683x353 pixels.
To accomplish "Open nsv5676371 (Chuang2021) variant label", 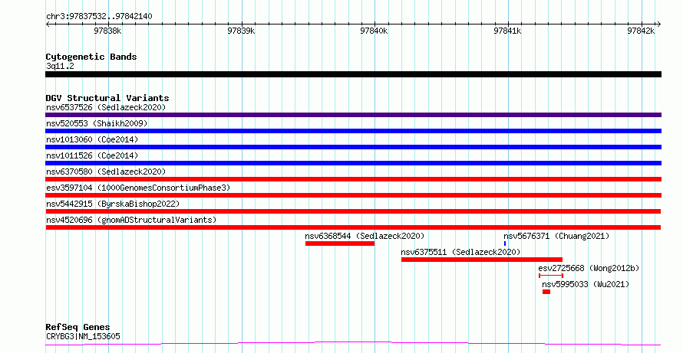I will 556,236.
